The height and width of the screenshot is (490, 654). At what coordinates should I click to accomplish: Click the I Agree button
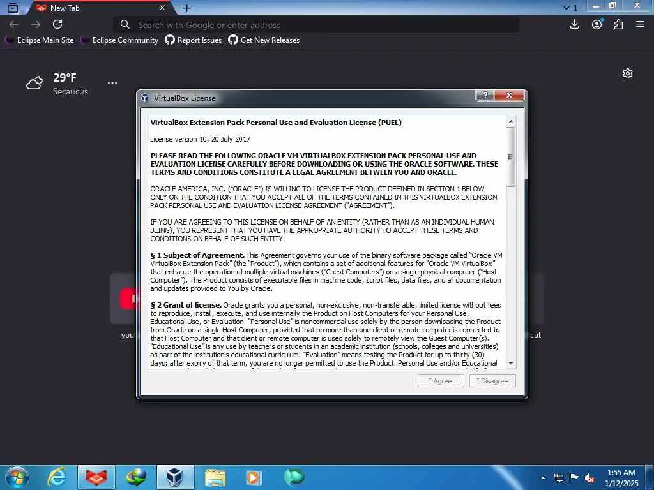pos(441,381)
